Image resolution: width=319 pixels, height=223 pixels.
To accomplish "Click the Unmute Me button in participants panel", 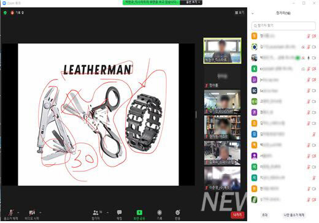I will (294, 215).
